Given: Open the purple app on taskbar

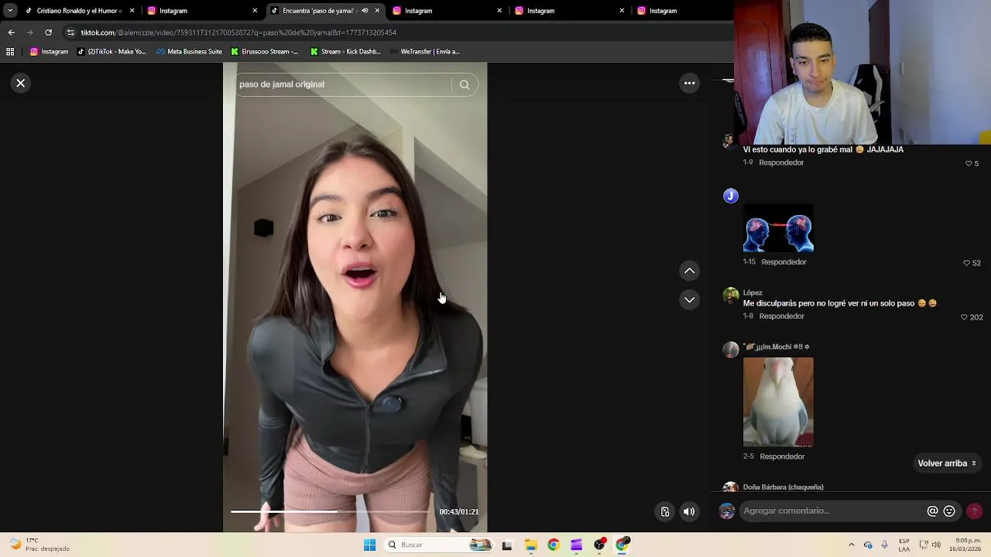Looking at the screenshot, I should point(576,545).
